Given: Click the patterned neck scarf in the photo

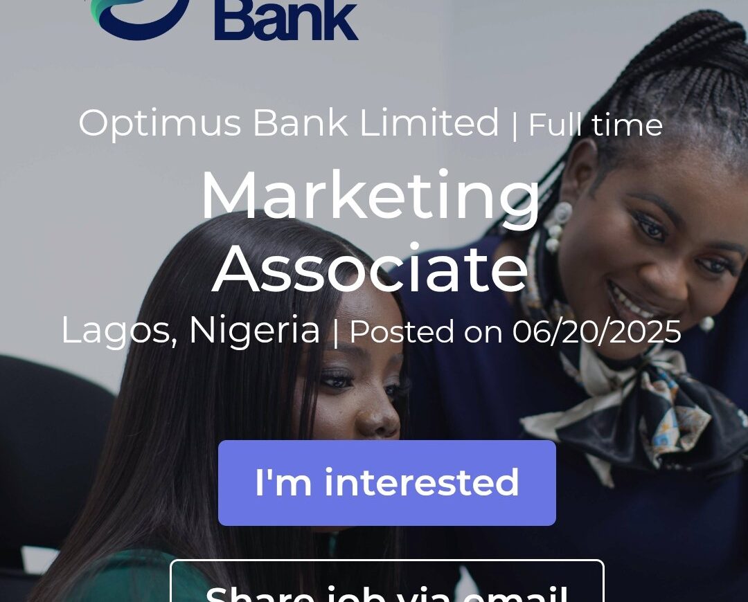Looking at the screenshot, I should point(634,414).
